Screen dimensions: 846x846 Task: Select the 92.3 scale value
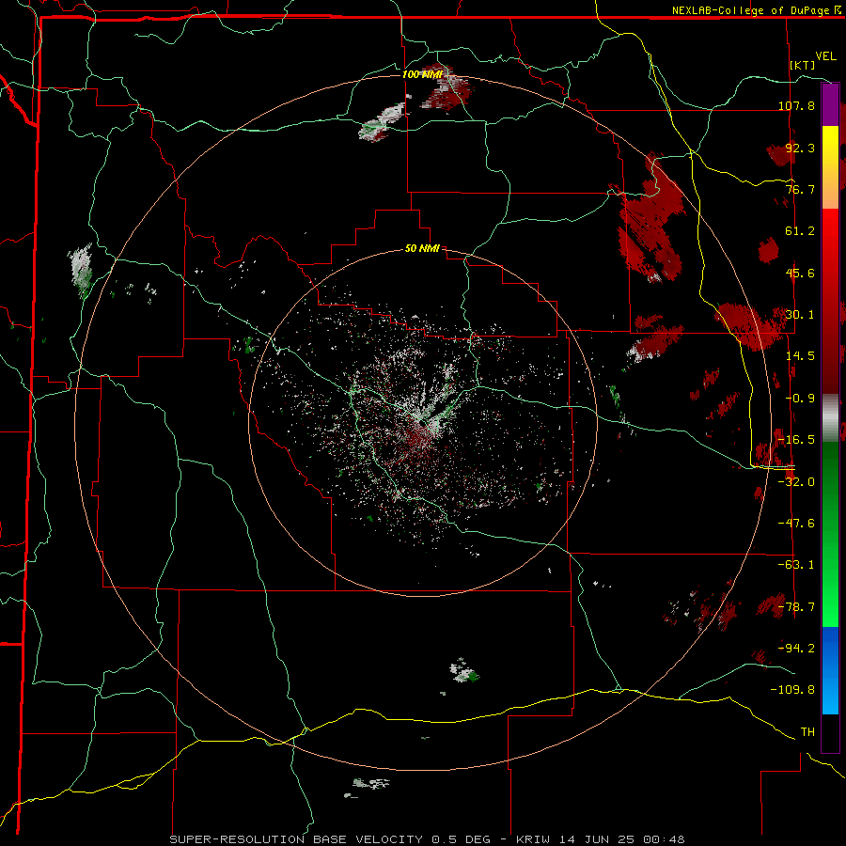pos(800,148)
